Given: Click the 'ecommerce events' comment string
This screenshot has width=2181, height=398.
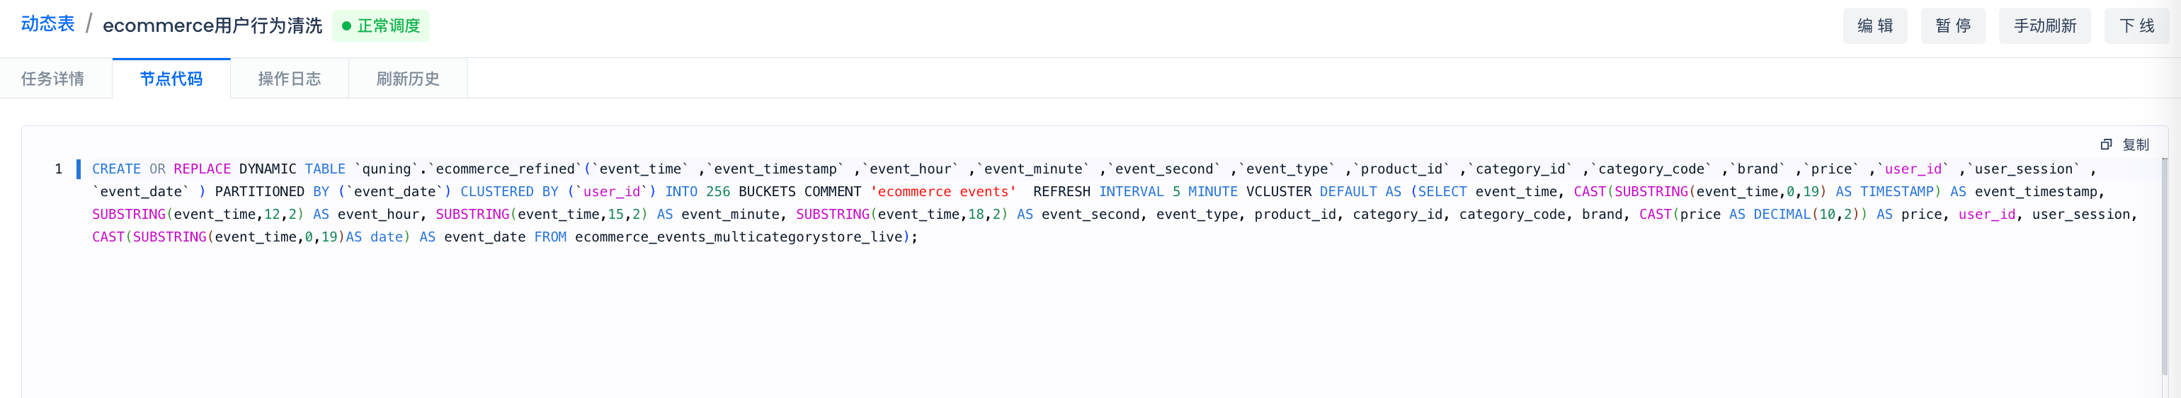Looking at the screenshot, I should (943, 192).
